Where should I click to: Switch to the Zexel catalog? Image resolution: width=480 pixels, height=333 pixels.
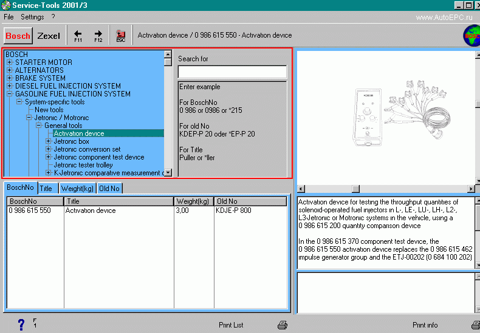[x=49, y=36]
